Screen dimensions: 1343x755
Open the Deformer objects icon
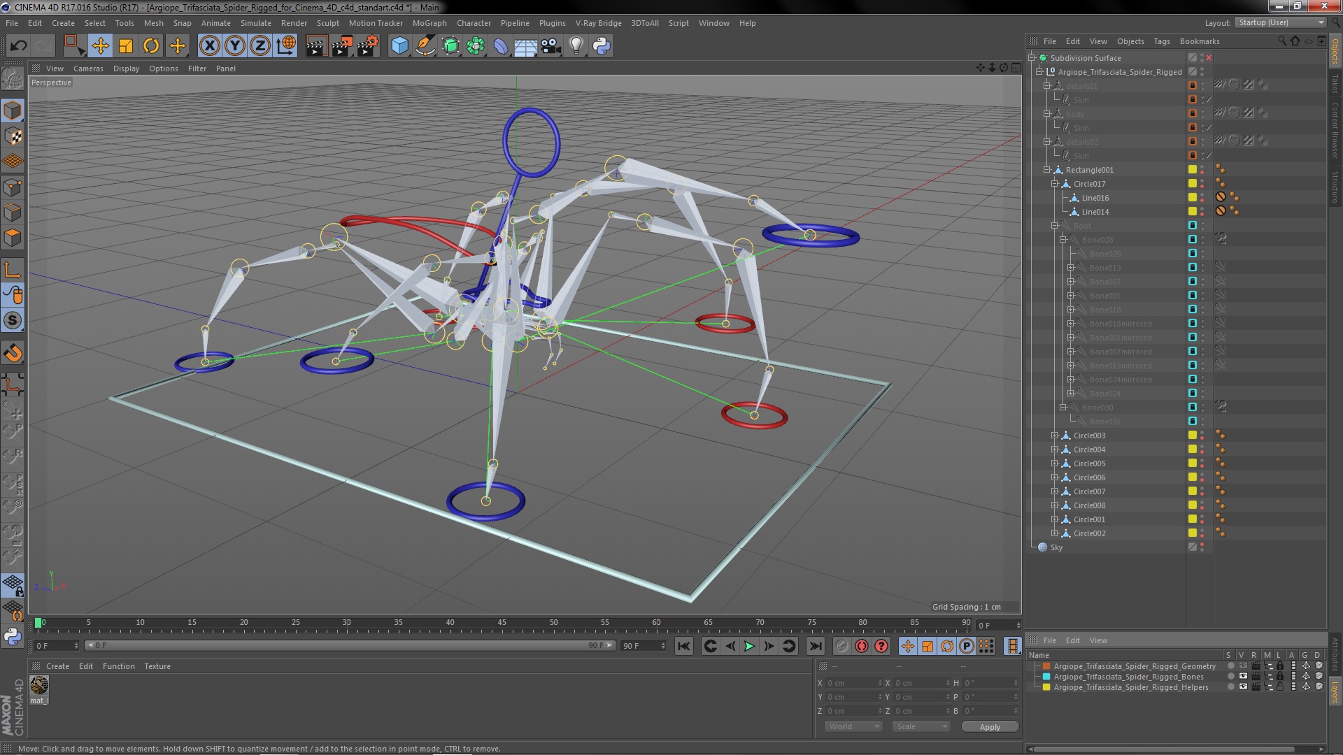[x=501, y=46]
